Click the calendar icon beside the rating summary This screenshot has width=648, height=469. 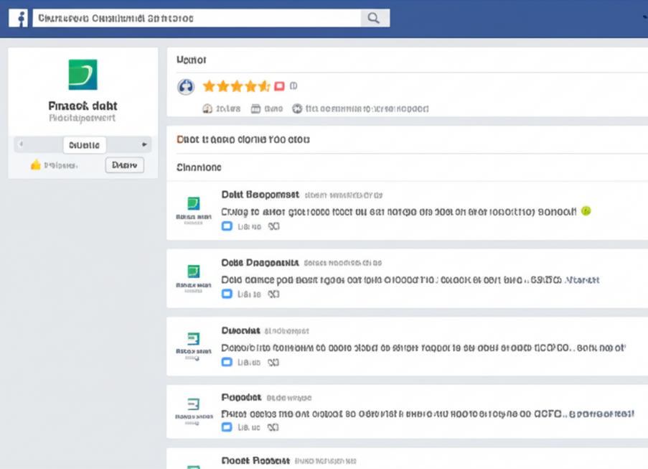click(255, 108)
